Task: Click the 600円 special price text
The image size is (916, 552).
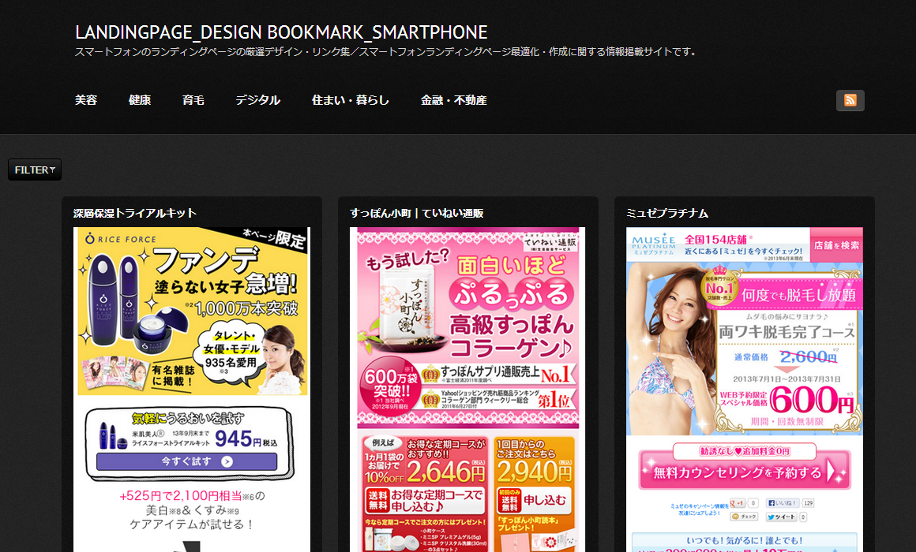Action: click(812, 401)
